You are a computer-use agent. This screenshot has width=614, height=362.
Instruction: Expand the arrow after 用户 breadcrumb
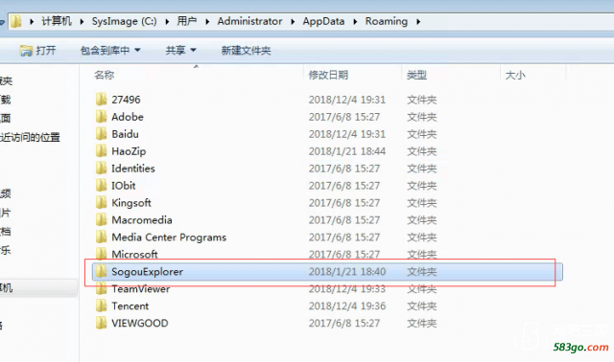207,21
